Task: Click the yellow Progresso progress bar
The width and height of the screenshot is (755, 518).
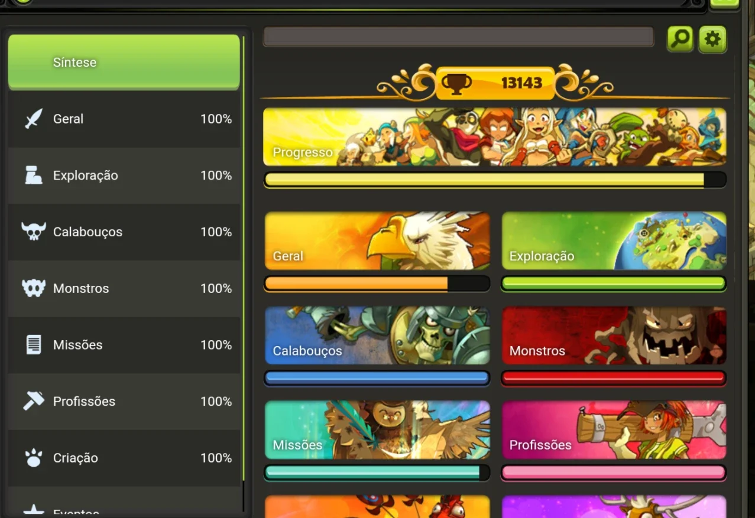Action: click(495, 180)
